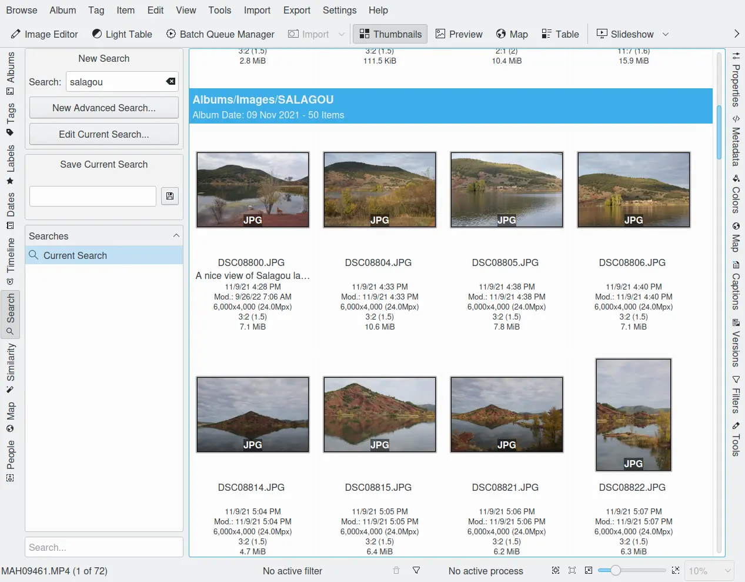Toggle Preview view mode
The width and height of the screenshot is (745, 582).
[x=459, y=34]
